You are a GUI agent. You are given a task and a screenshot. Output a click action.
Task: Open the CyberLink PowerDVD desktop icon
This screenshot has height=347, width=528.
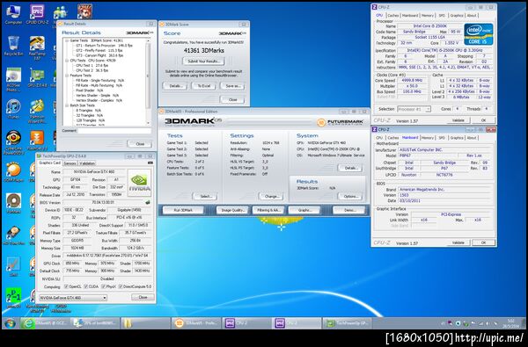pyautogui.click(x=13, y=142)
